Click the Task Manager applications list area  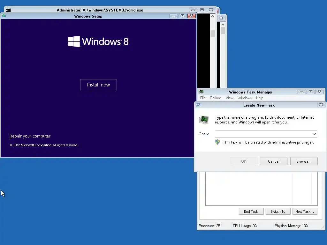point(261,189)
